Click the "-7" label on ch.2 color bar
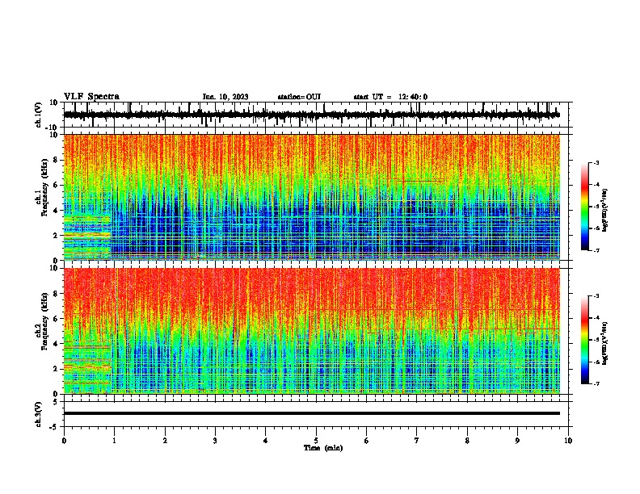640x494 pixels. click(596, 383)
